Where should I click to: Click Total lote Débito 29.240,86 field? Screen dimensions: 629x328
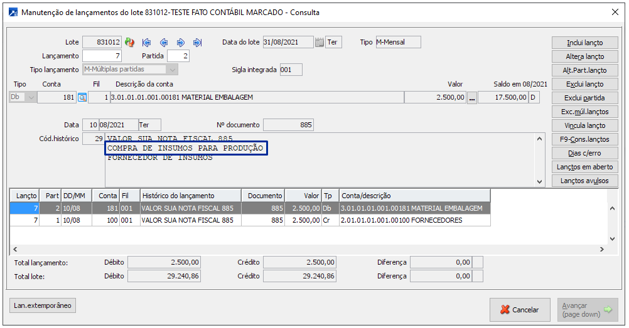164,276
